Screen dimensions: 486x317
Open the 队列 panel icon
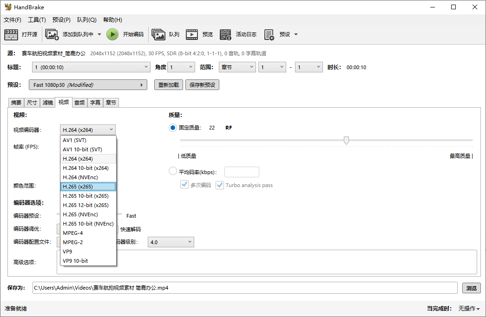[x=158, y=34]
